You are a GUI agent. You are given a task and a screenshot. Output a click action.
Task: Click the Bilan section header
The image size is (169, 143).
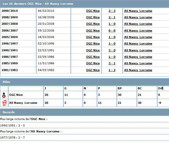point(84,82)
